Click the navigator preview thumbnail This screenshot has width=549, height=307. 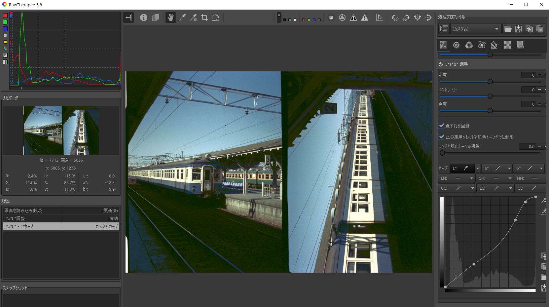[x=61, y=131]
